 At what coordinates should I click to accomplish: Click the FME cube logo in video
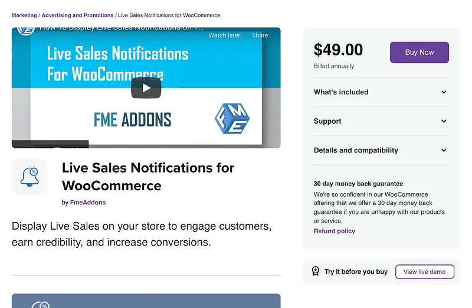click(x=231, y=118)
